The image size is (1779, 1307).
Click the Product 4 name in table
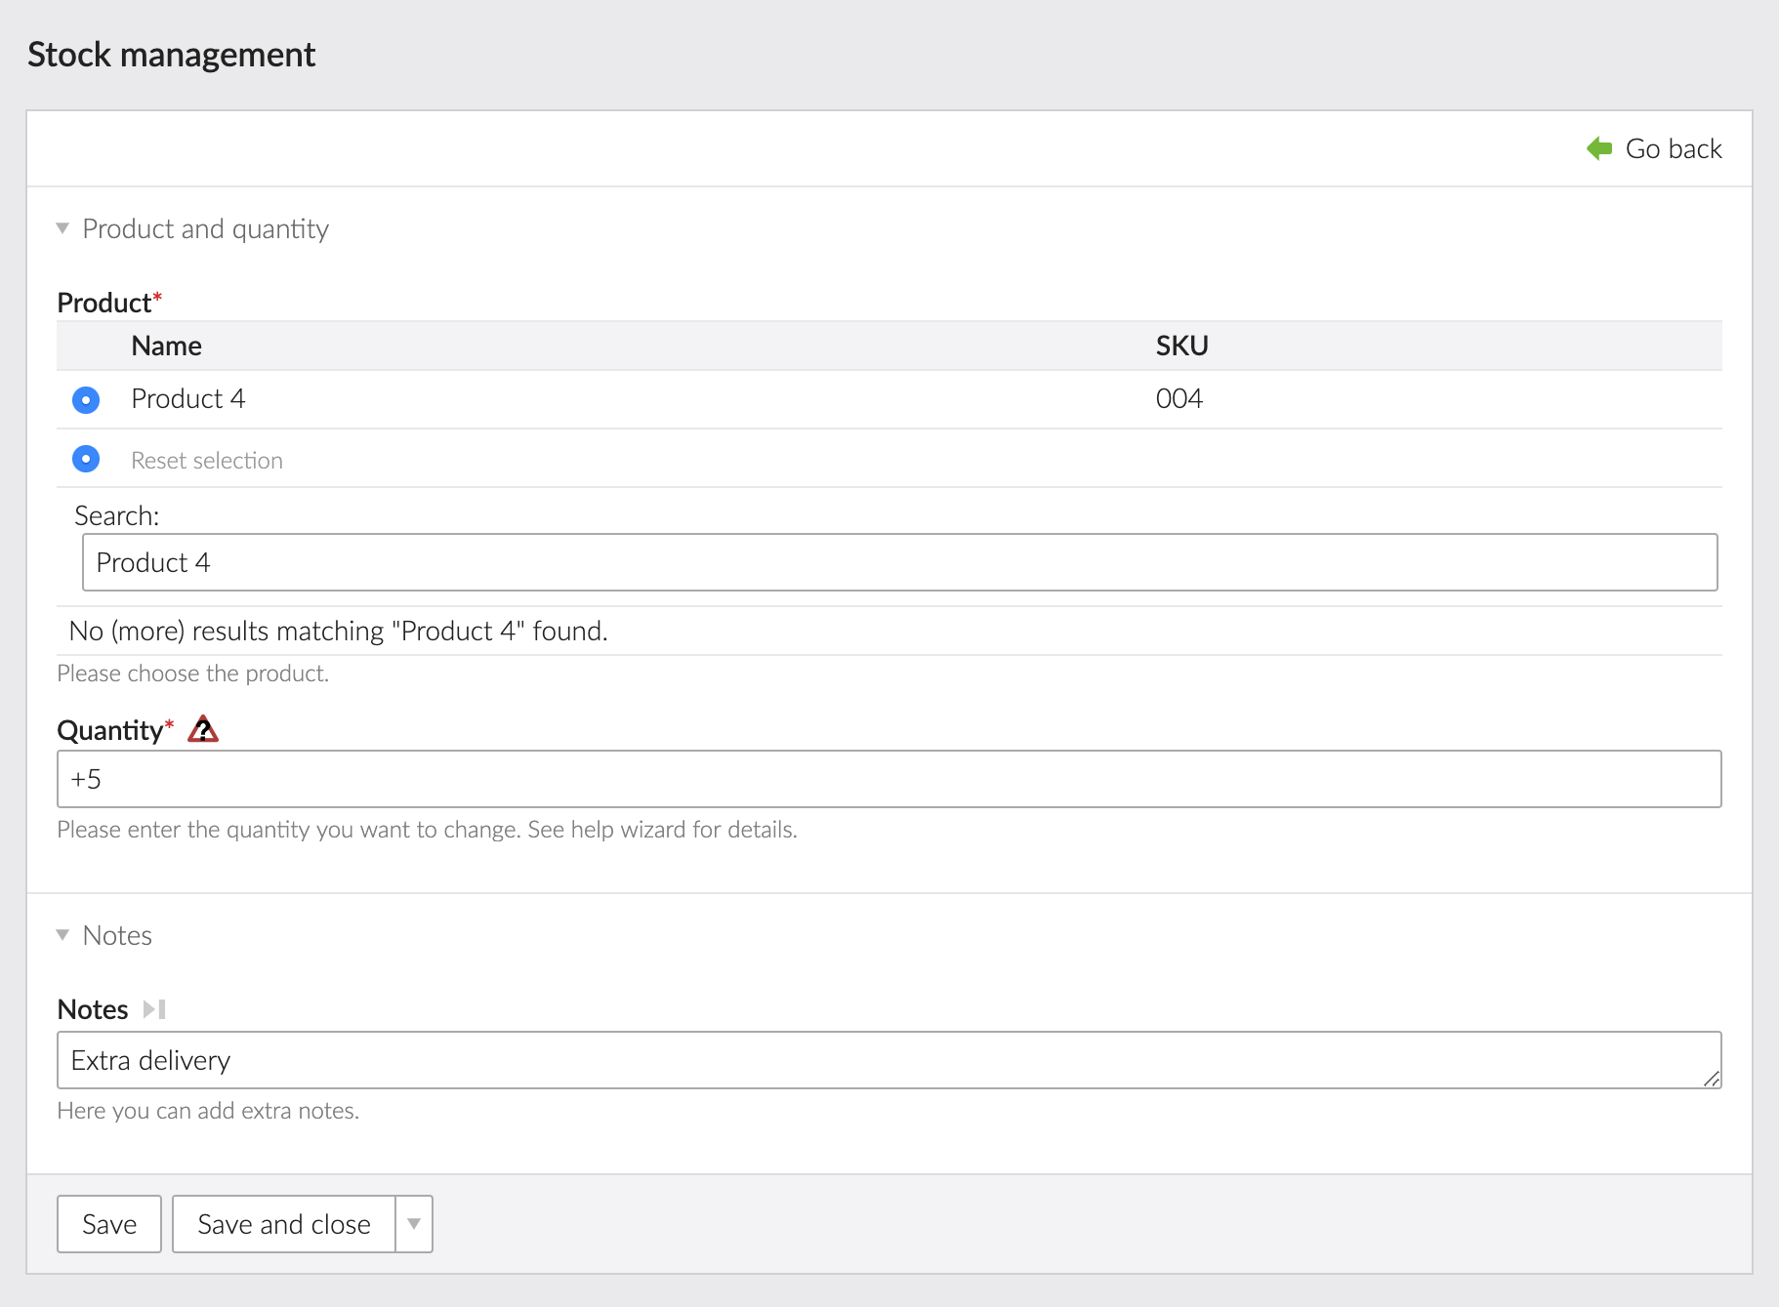[x=188, y=398]
